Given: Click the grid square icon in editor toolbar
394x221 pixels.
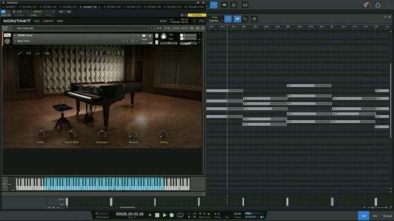Looking at the screenshot, I should (254, 19).
